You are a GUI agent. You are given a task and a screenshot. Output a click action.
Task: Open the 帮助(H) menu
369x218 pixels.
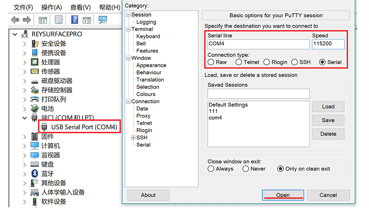coord(110,7)
